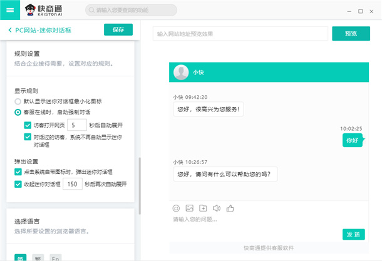The height and width of the screenshot is (261, 382).
Task: Uncheck 访客打开网页 auto-expand checkbox
Action: [28, 125]
